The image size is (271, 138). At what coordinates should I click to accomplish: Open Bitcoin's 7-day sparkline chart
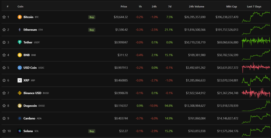(256, 17)
